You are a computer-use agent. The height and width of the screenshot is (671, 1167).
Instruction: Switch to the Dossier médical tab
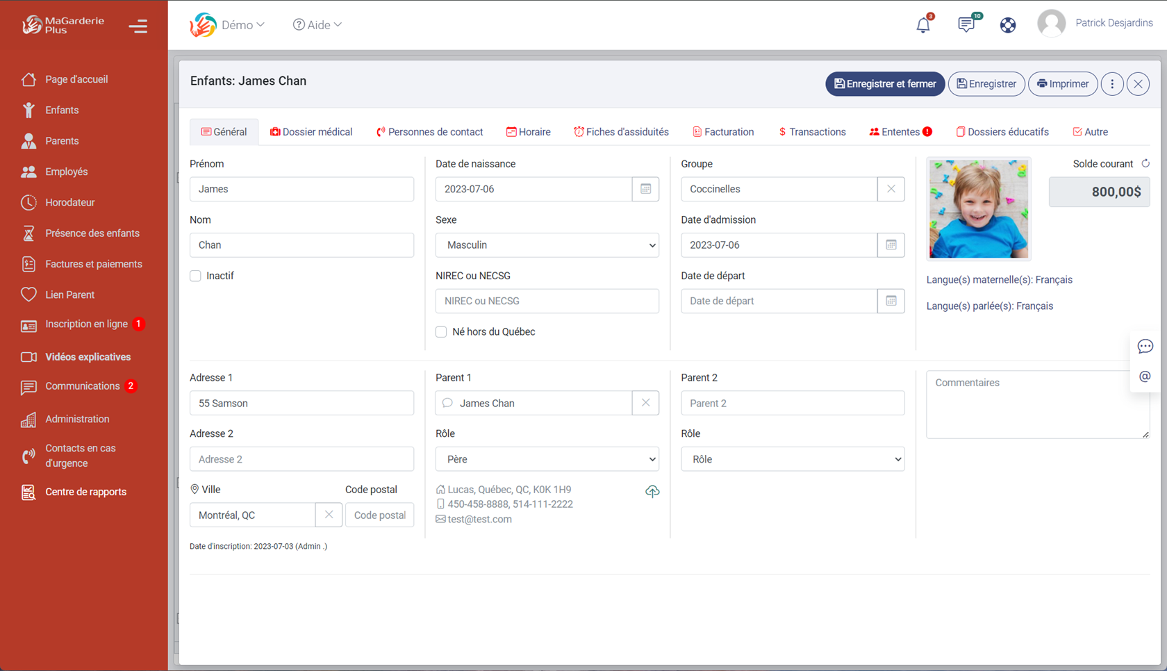311,131
